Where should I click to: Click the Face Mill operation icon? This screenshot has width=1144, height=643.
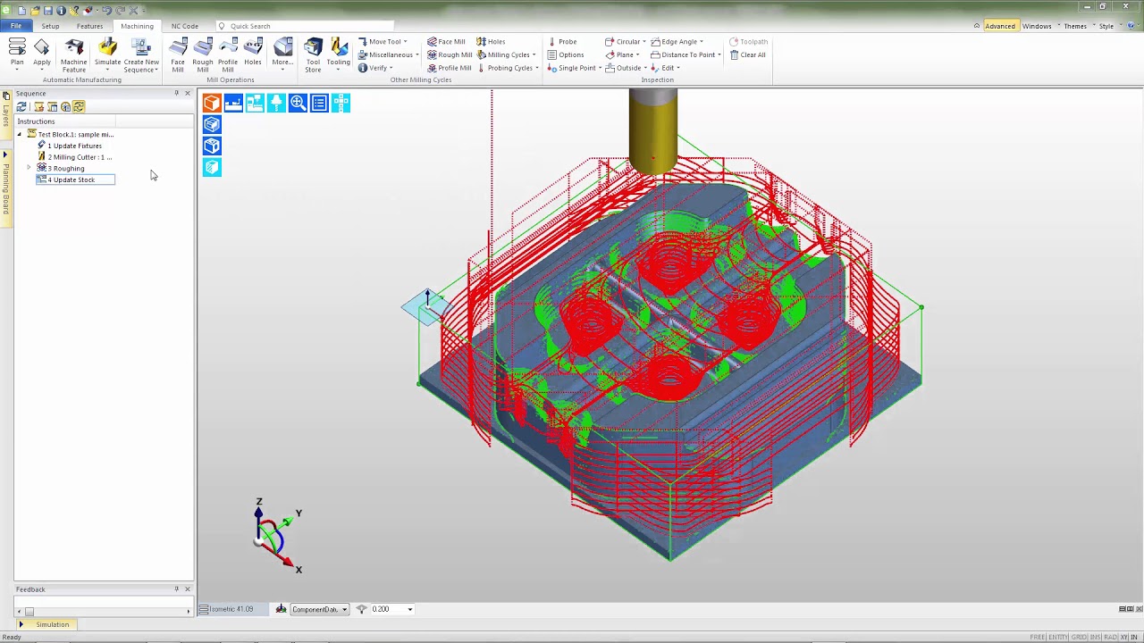click(x=178, y=54)
